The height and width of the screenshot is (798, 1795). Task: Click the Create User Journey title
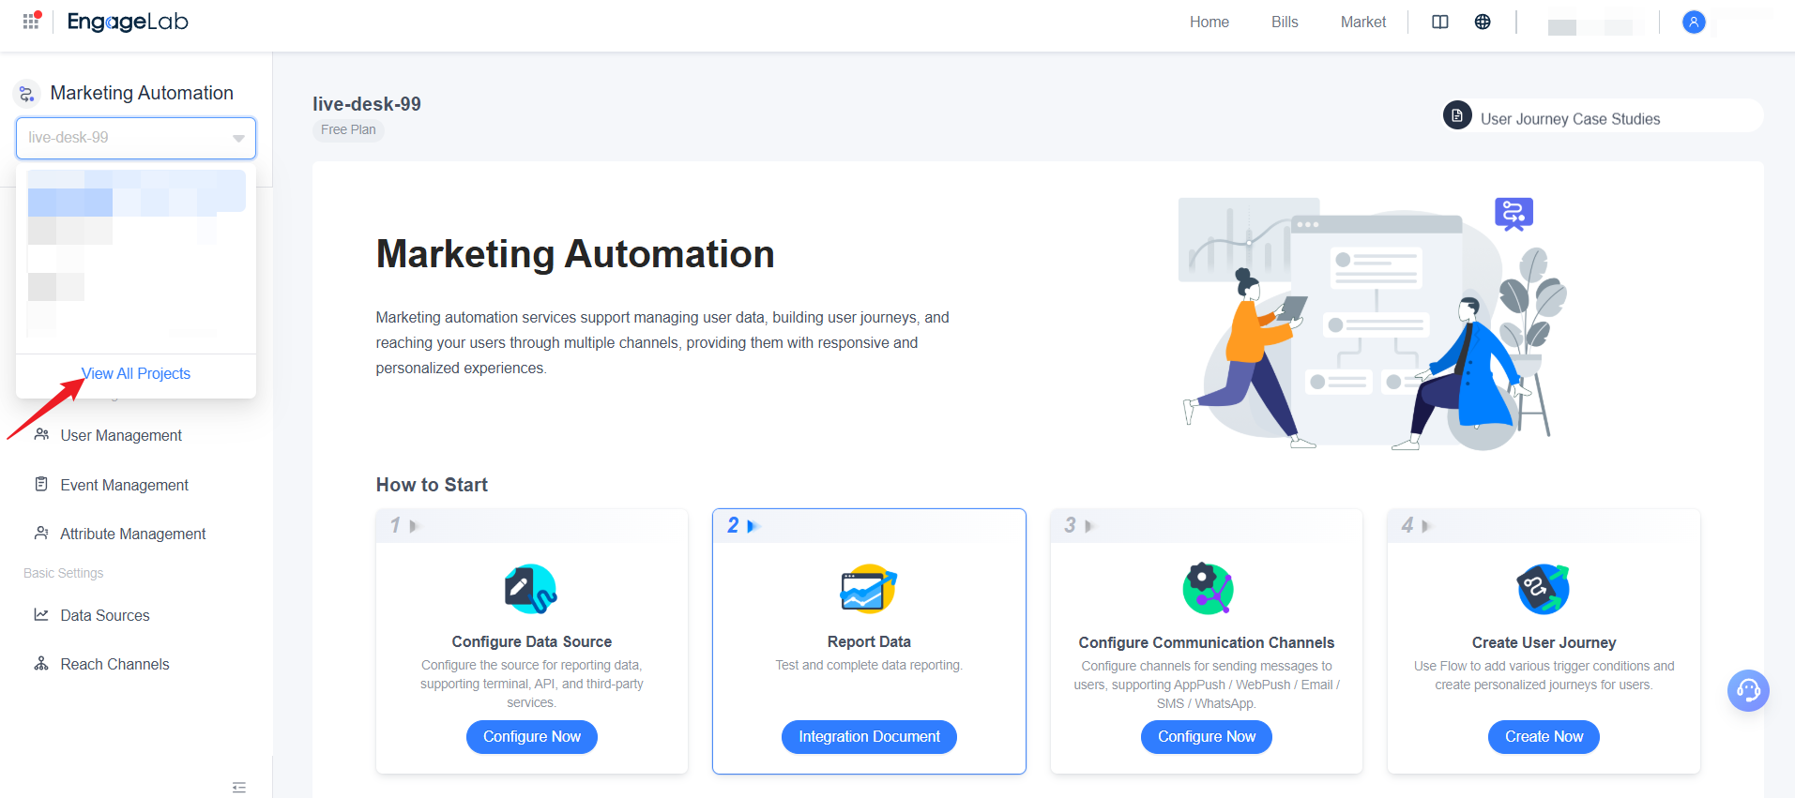click(x=1544, y=642)
